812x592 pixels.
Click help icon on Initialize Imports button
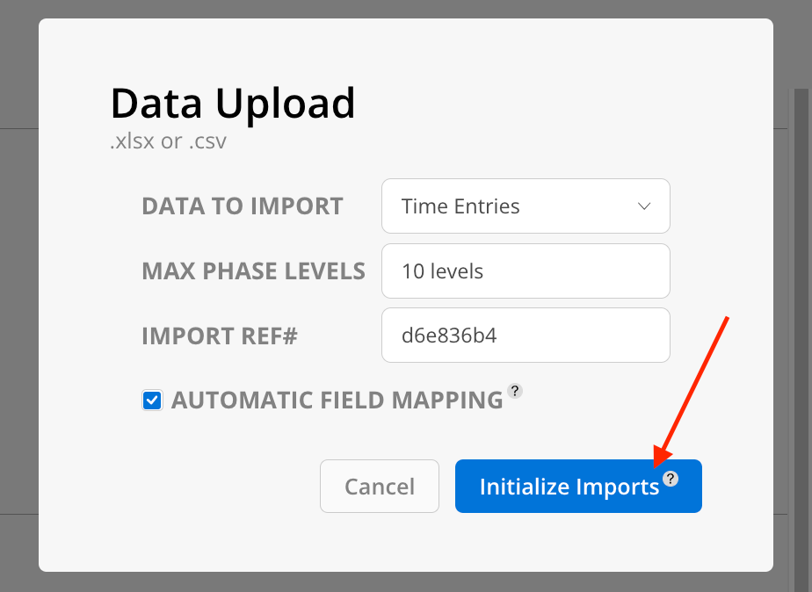(671, 479)
